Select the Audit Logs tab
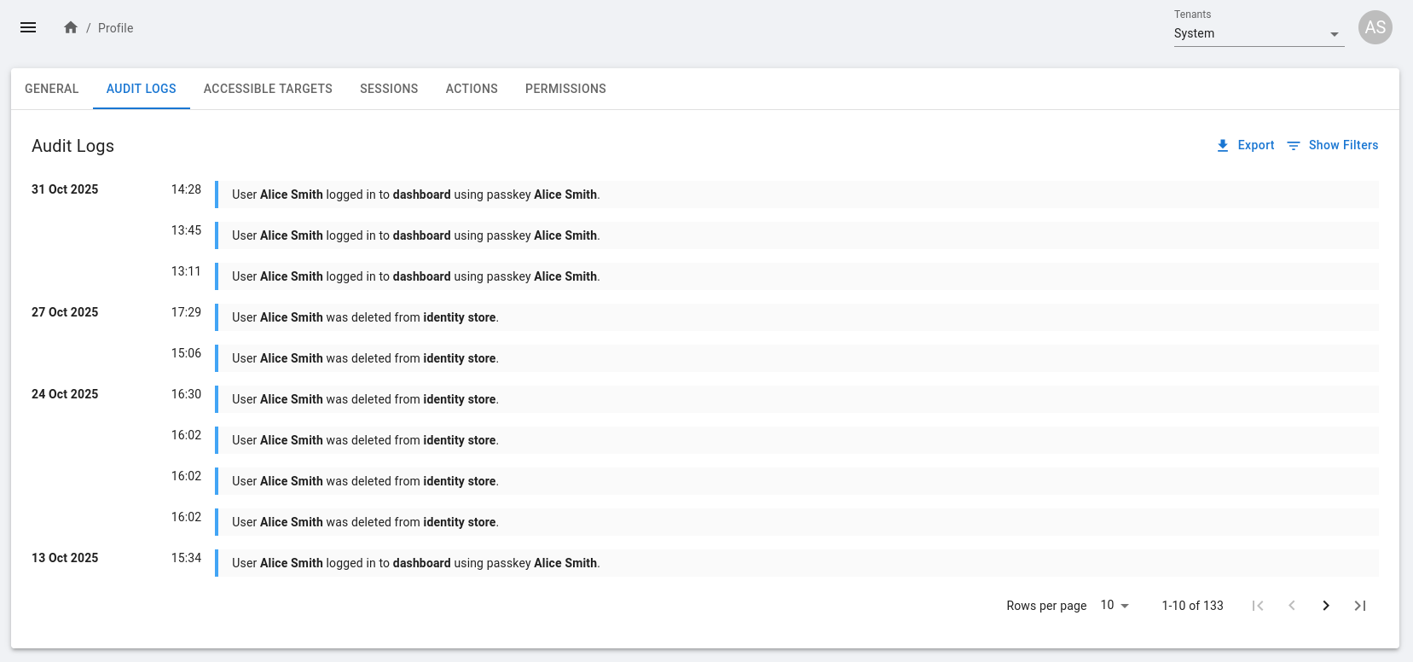Image resolution: width=1413 pixels, height=662 pixels. (x=142, y=89)
